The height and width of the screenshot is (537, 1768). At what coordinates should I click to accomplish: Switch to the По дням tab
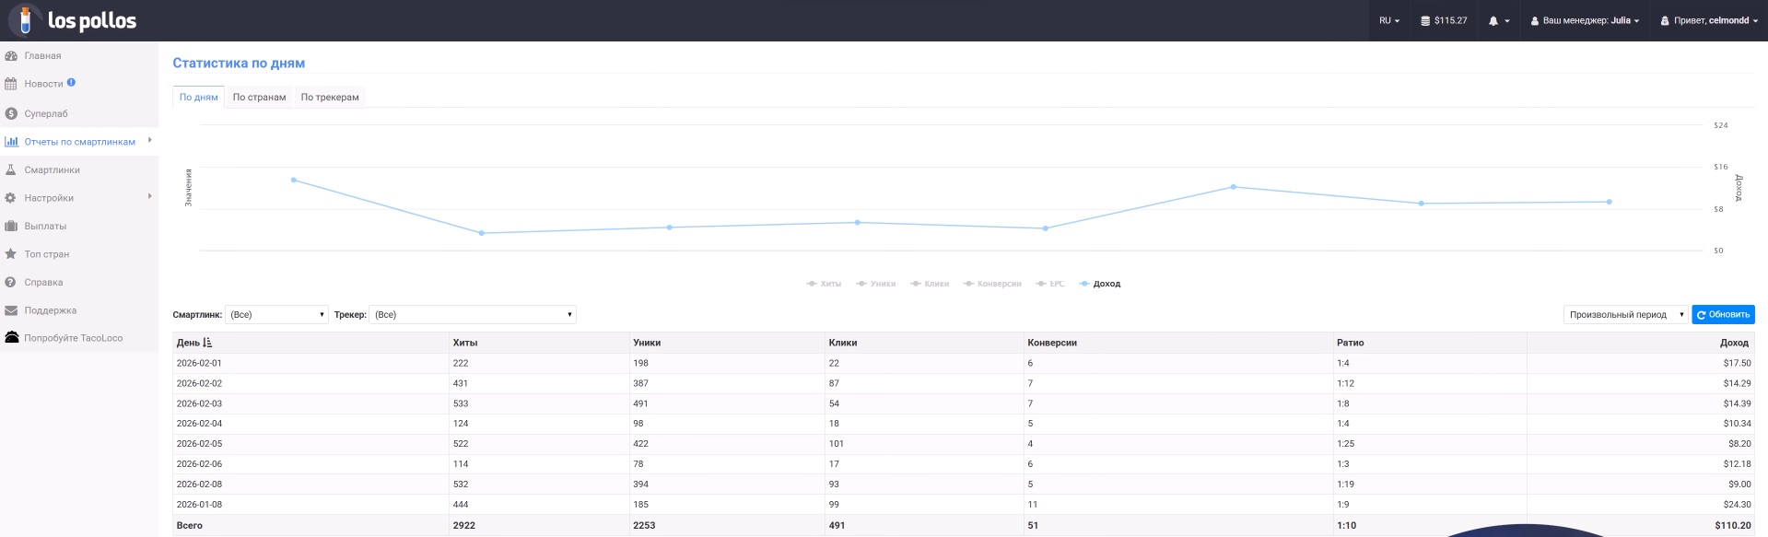point(199,97)
